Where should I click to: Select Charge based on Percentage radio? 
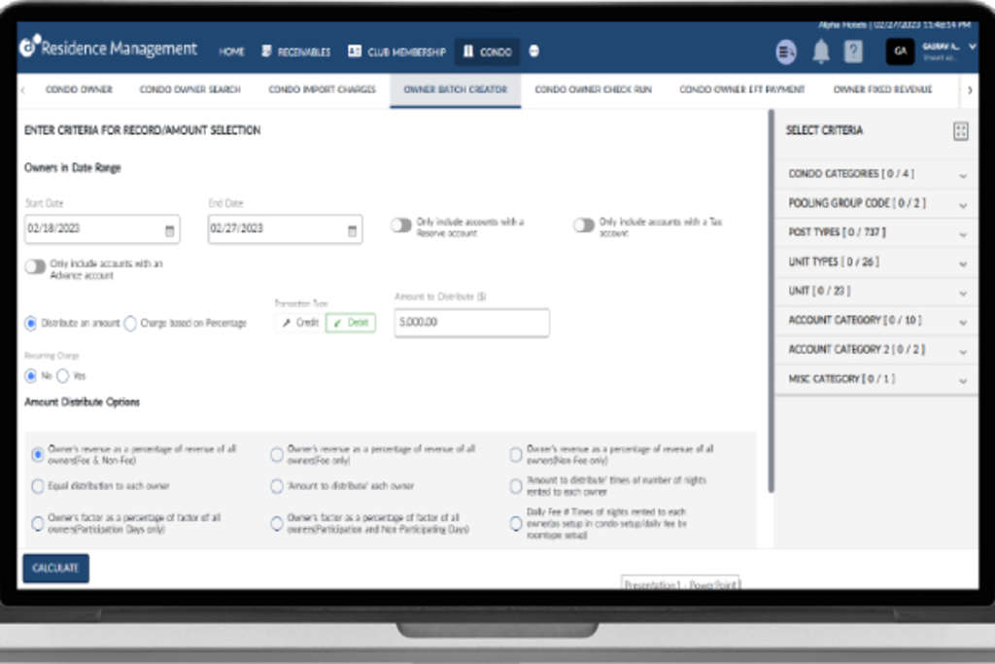pyautogui.click(x=130, y=324)
